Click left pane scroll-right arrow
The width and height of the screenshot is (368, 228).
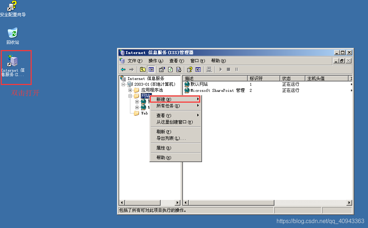point(178,202)
